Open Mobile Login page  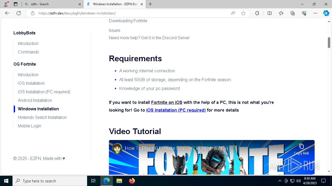pos(30,126)
